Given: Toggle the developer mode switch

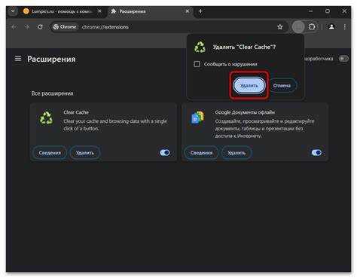Looking at the screenshot, I should click(x=343, y=59).
